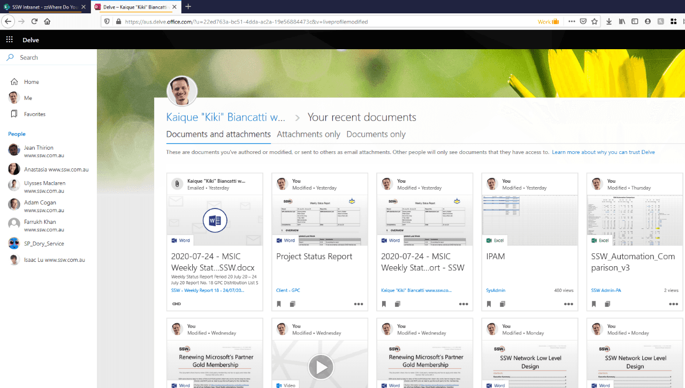Select the Documents and attachments tab

click(218, 134)
